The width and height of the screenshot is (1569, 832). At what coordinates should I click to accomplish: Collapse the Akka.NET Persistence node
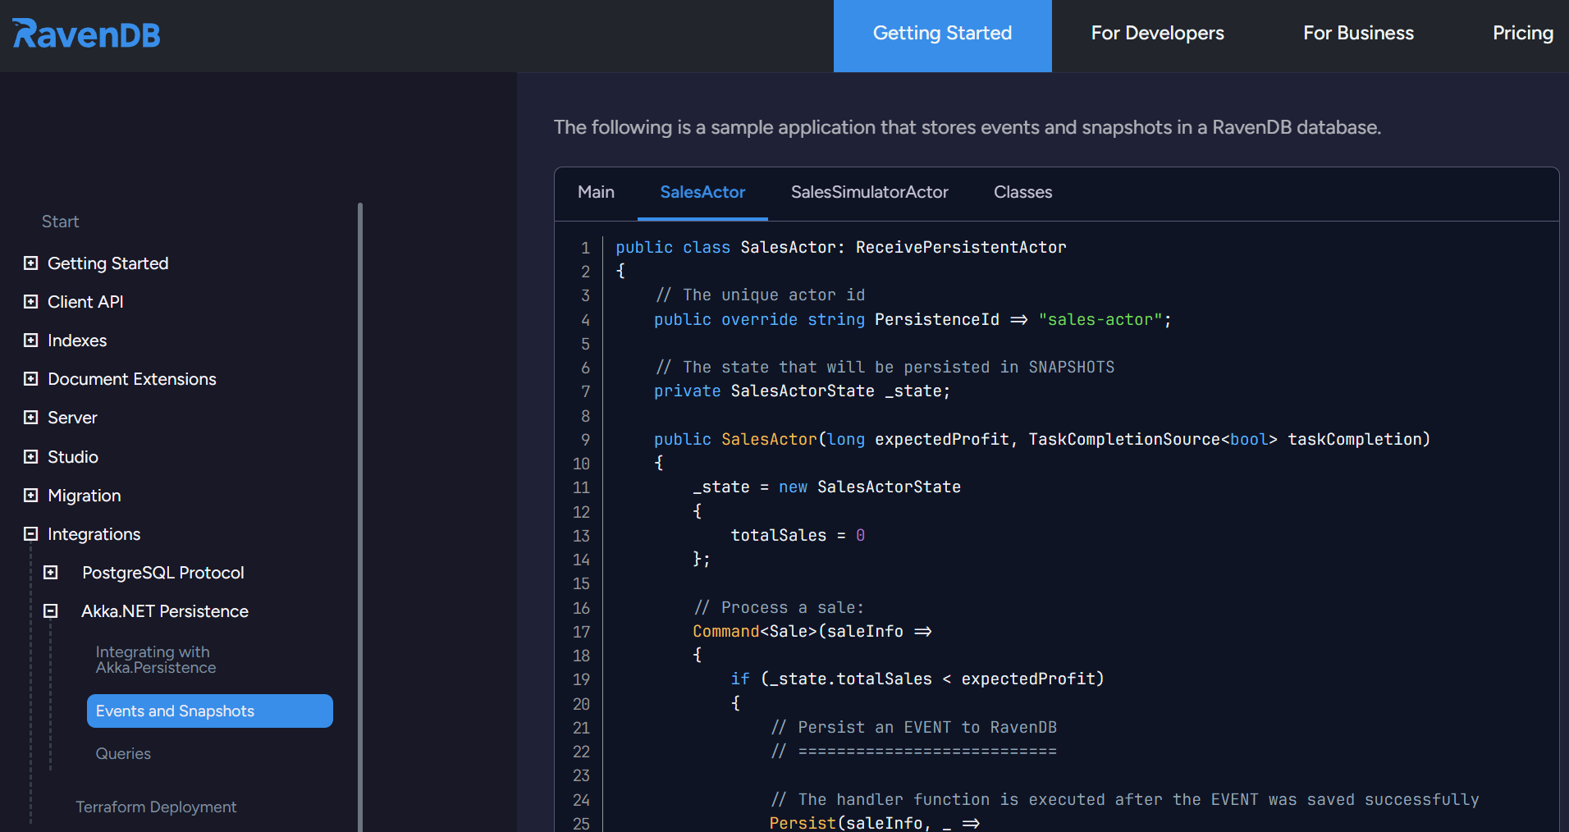(51, 611)
